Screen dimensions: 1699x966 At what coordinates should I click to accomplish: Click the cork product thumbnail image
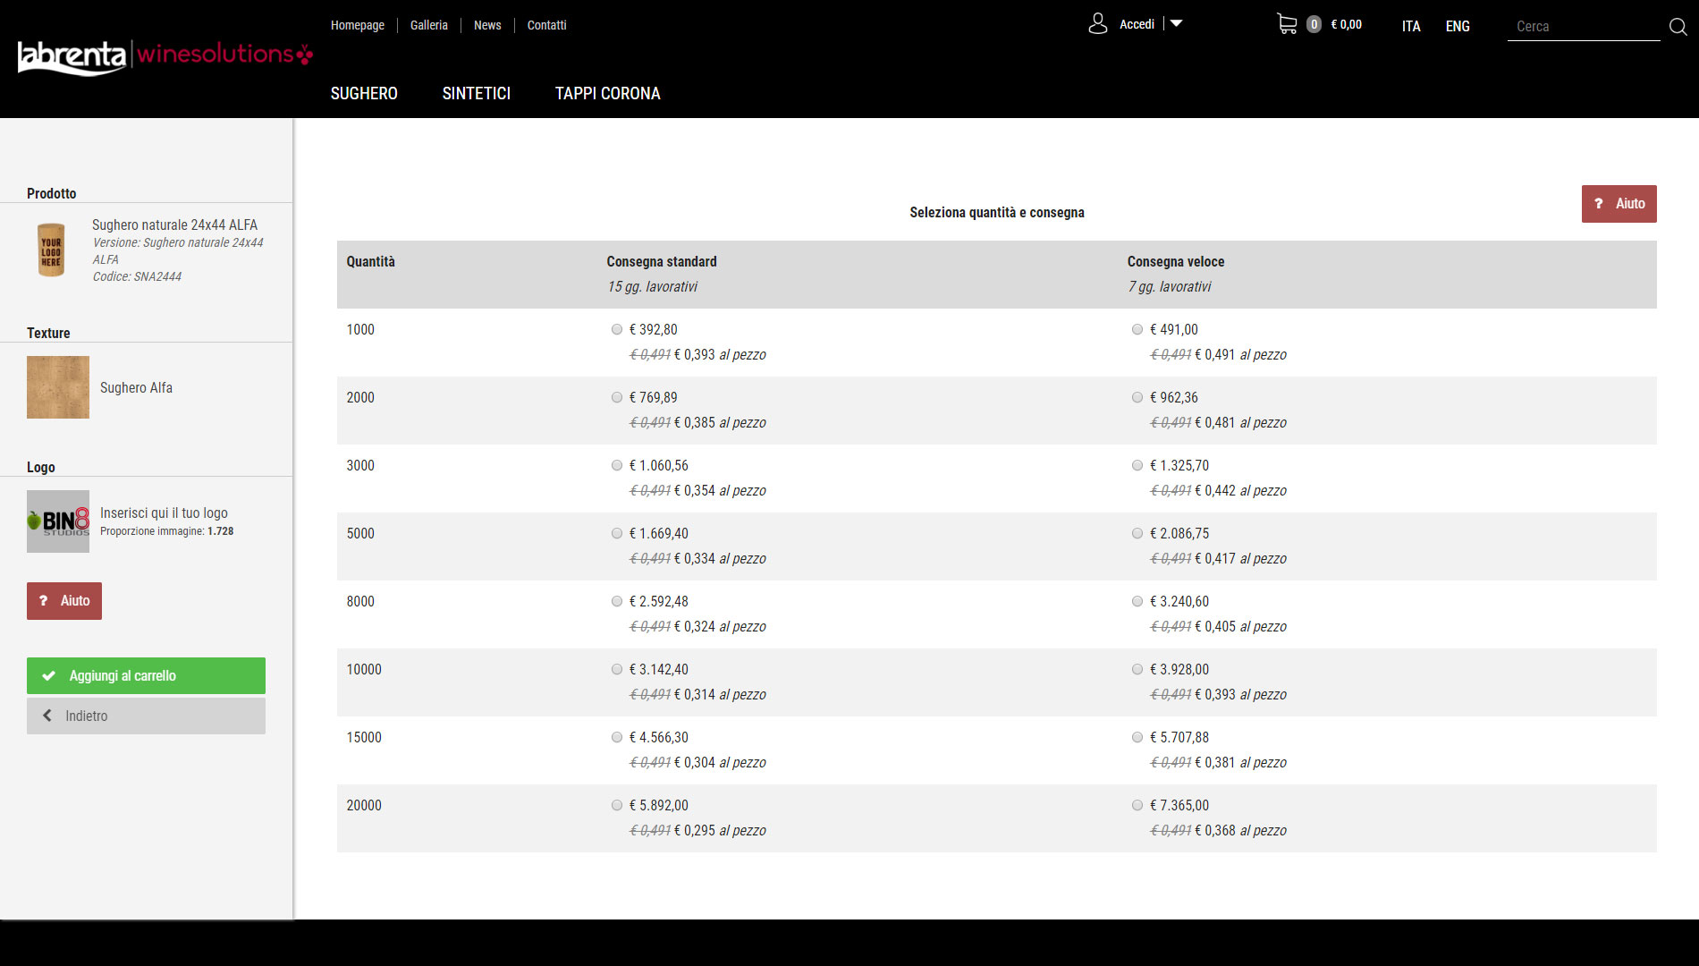51,250
